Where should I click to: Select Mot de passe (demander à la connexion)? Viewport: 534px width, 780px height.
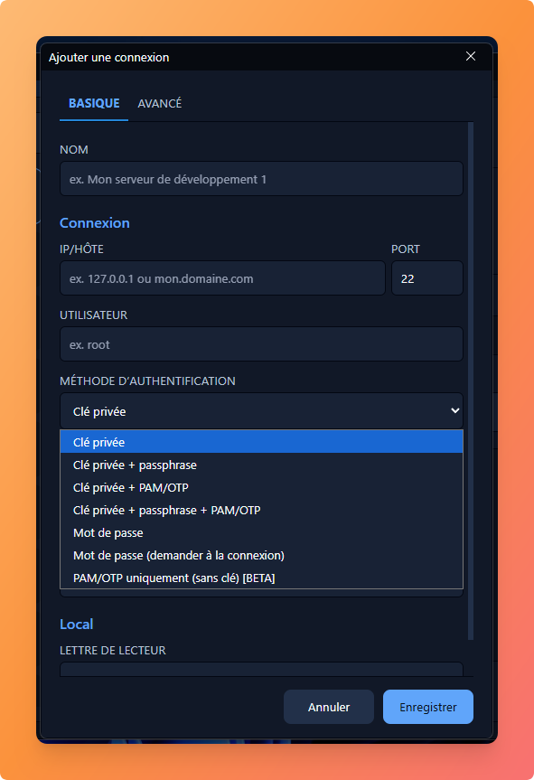point(261,555)
